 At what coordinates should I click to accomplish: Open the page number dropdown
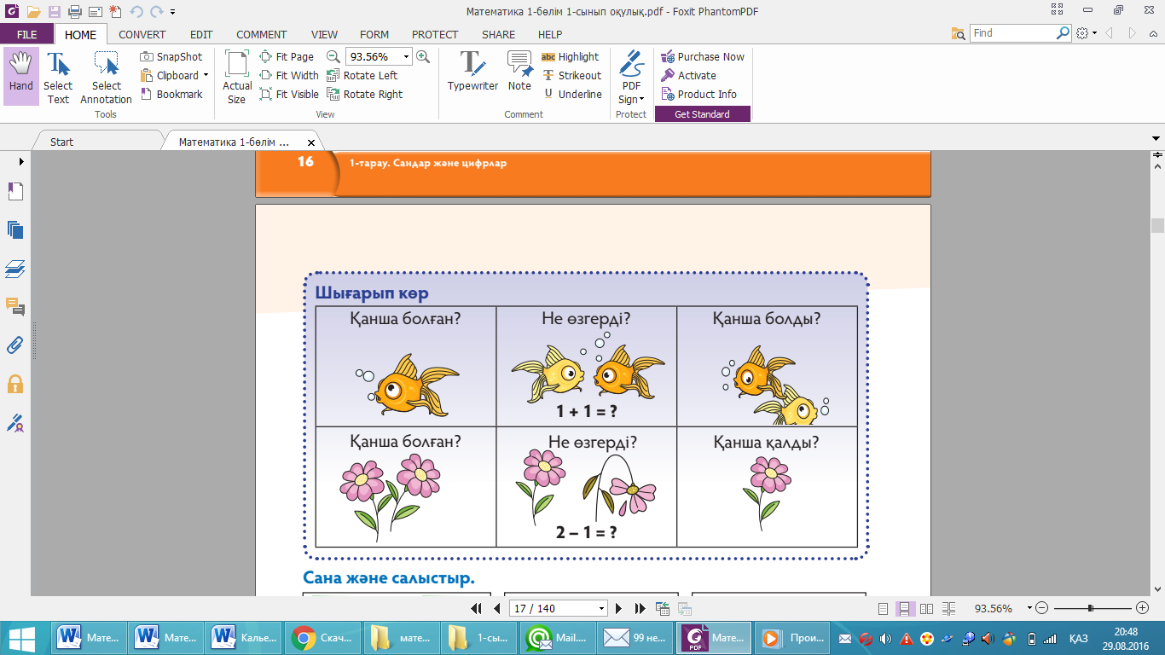coord(602,608)
